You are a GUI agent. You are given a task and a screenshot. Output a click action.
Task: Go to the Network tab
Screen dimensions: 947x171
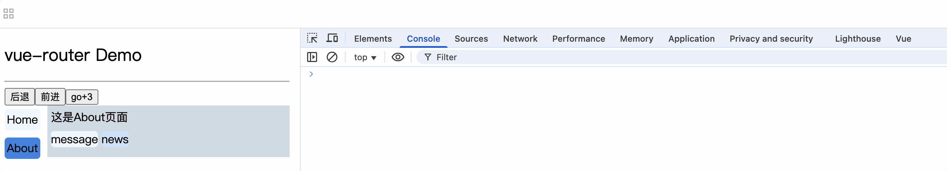520,38
